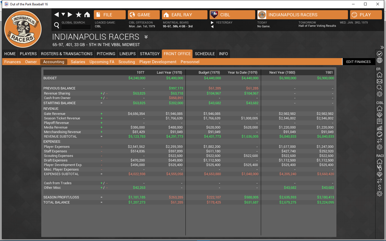Click the star bookmark icon

[79, 14]
